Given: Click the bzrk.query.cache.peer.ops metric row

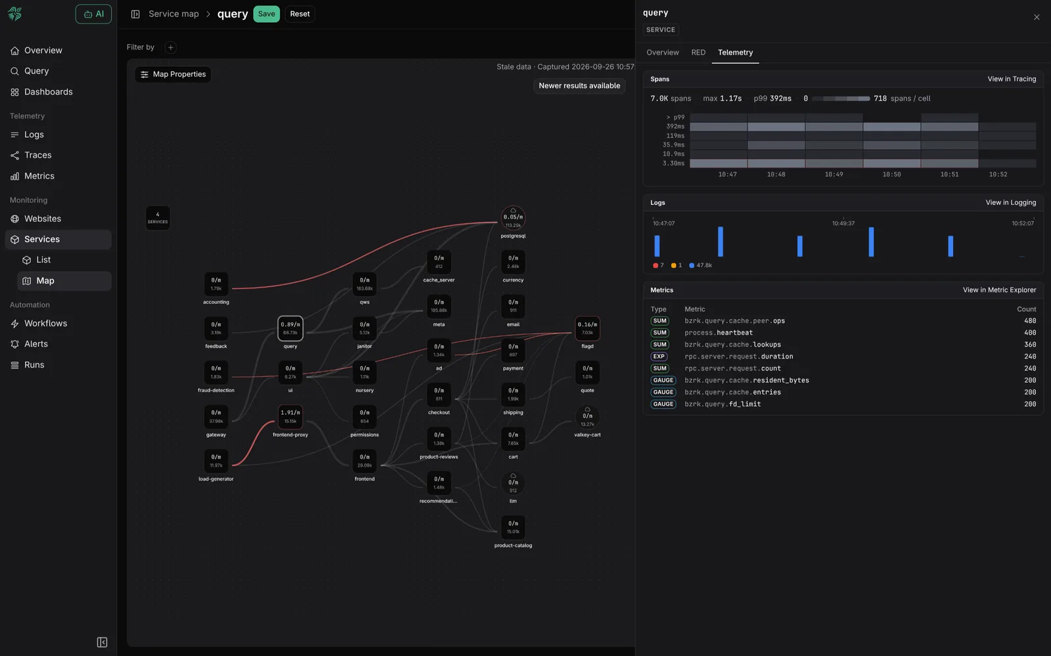Looking at the screenshot, I should [x=843, y=321].
